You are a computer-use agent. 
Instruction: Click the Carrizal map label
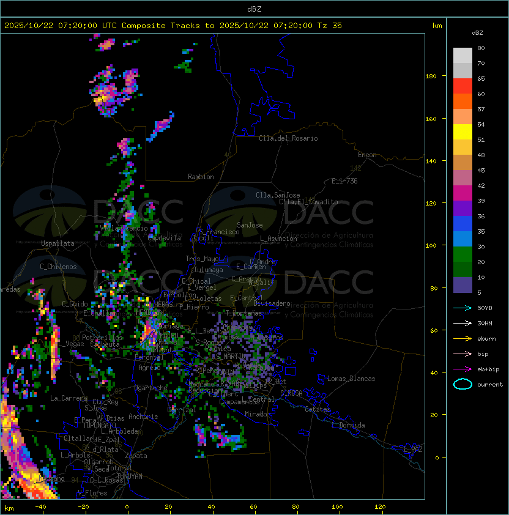182,410
